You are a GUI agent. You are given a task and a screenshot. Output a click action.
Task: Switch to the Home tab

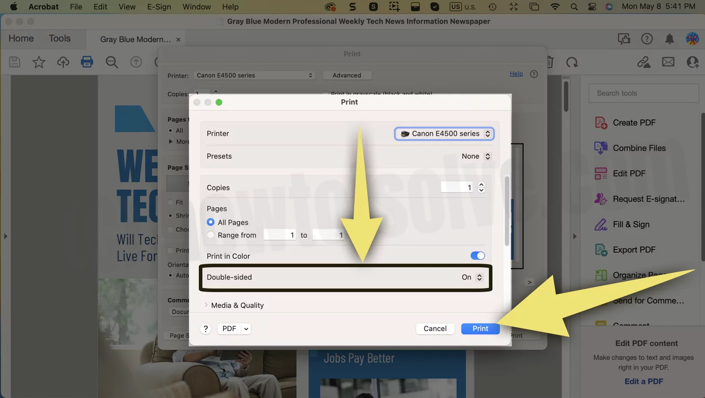click(21, 39)
